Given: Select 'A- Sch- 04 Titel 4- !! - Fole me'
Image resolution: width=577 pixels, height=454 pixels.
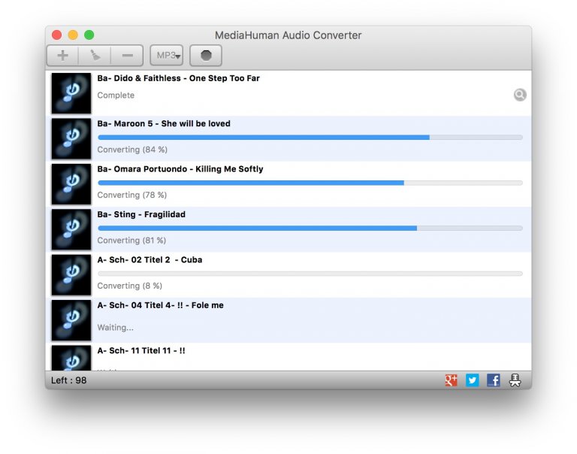Looking at the screenshot, I should 161,305.
